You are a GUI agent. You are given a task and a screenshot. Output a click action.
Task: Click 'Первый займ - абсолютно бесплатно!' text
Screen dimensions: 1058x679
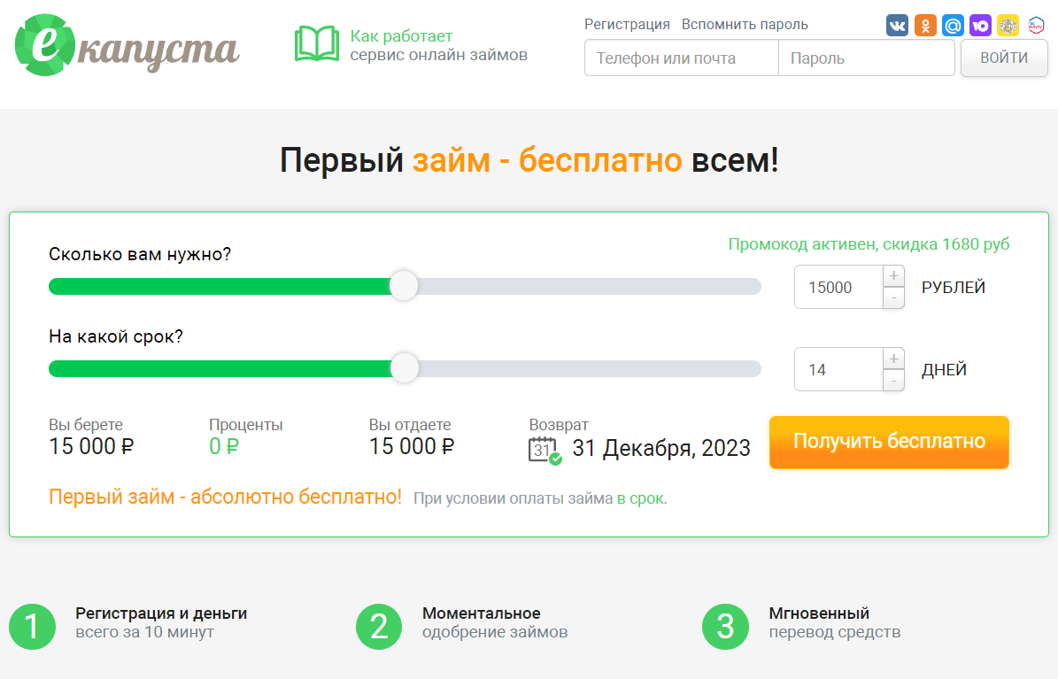point(226,497)
